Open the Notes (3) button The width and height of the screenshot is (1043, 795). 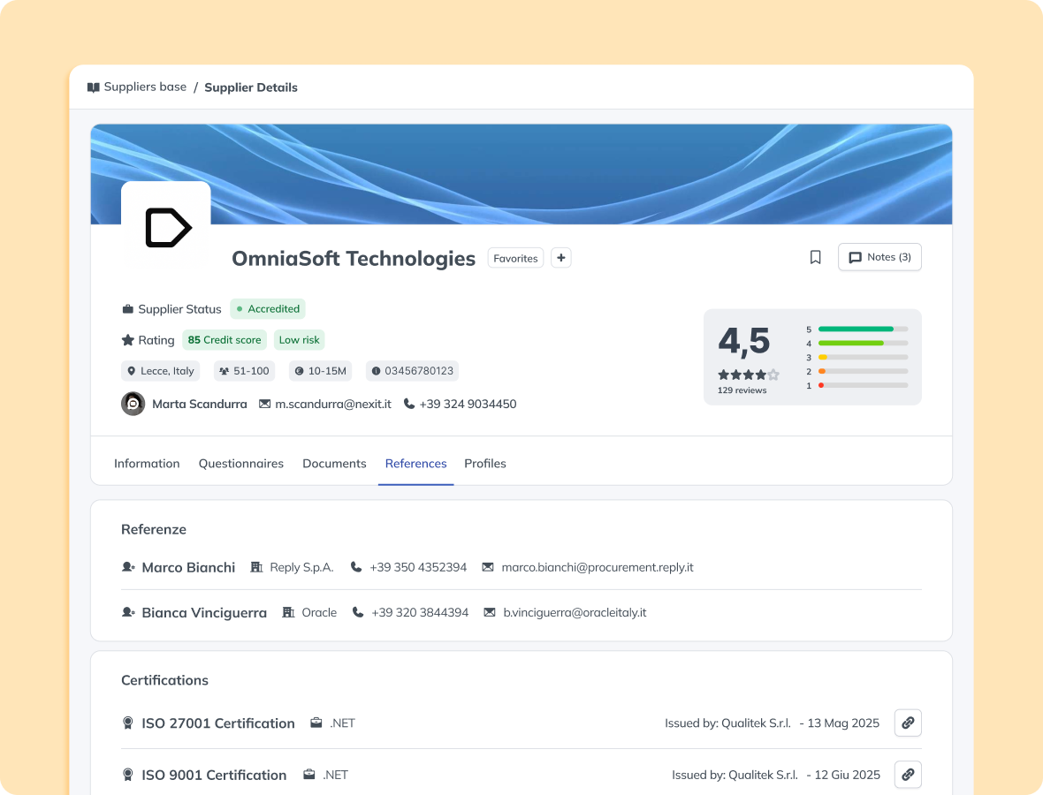[x=879, y=257]
